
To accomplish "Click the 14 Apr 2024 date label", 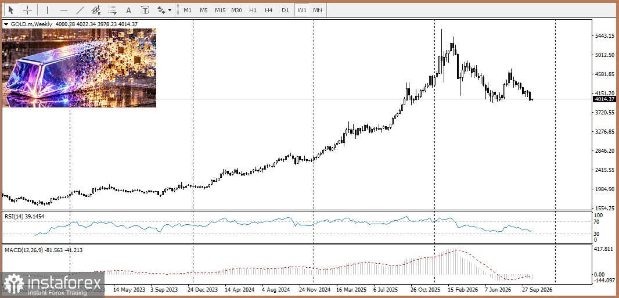I will (x=240, y=289).
